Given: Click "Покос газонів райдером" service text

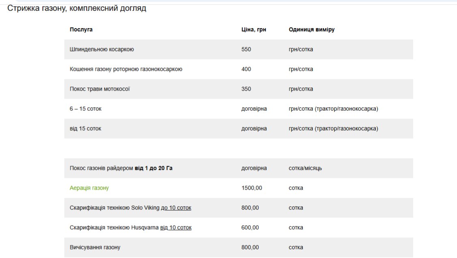Looking at the screenshot, I should point(101,168).
